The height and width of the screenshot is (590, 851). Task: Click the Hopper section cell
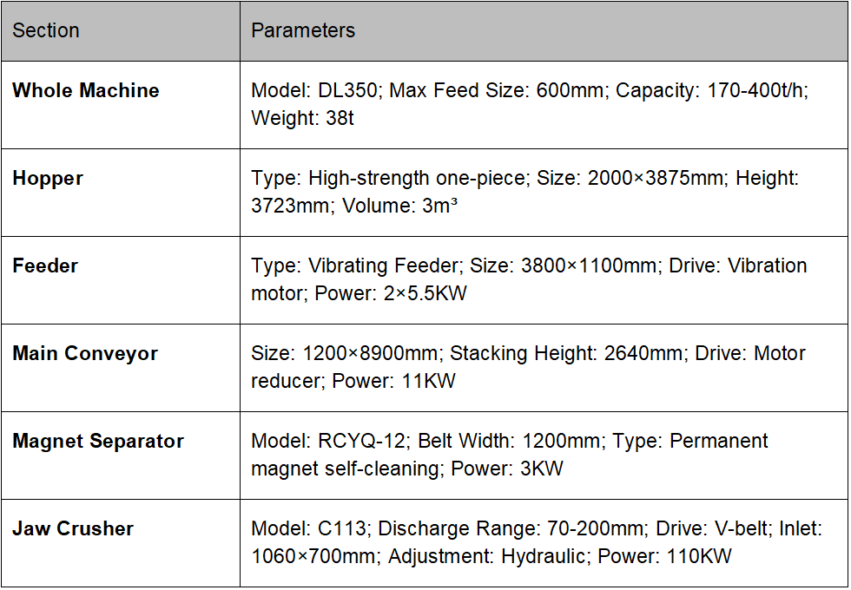[48, 179]
